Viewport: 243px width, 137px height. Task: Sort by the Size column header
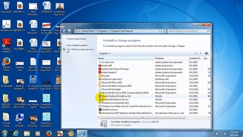206,58
